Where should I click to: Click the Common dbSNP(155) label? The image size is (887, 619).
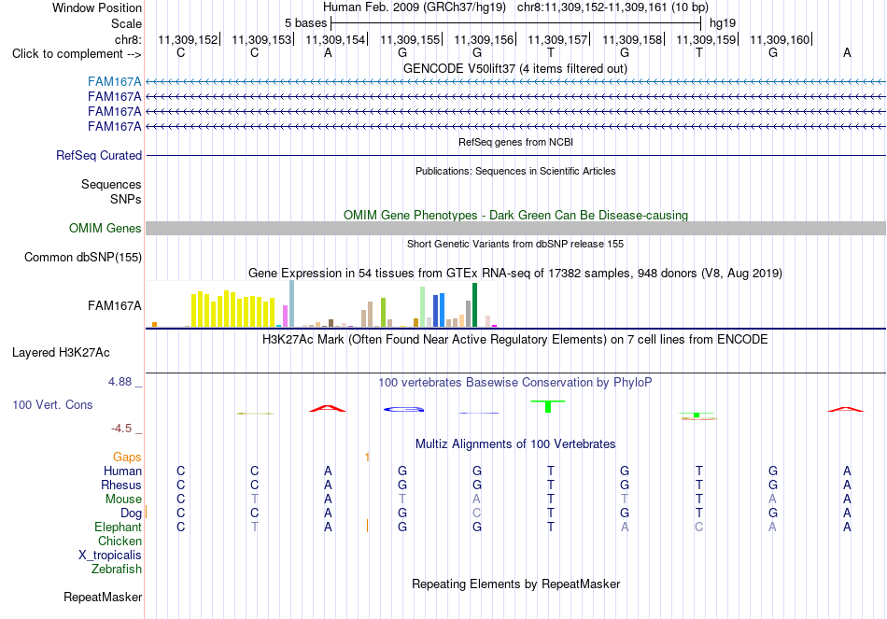click(x=82, y=258)
